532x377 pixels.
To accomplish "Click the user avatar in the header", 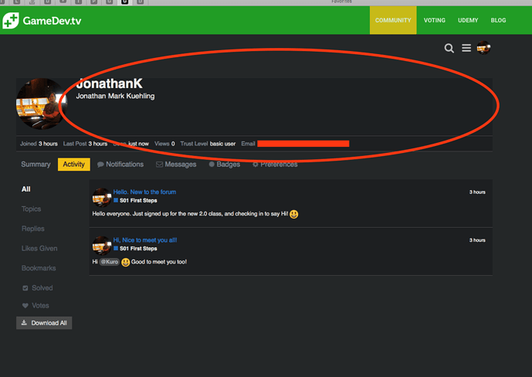I will [483, 48].
